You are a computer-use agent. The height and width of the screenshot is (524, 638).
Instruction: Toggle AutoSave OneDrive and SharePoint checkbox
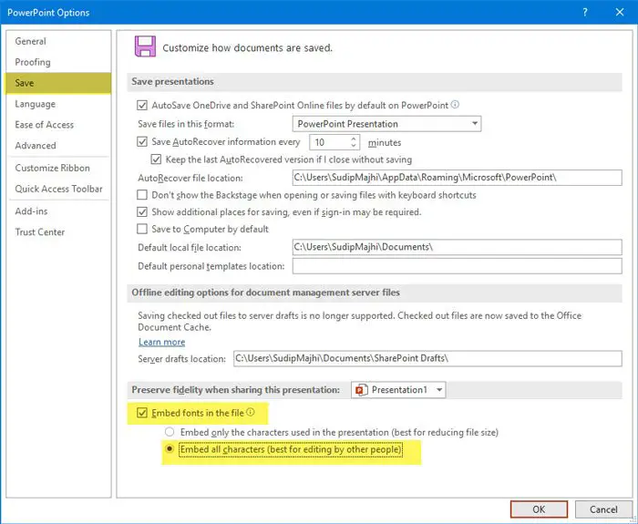click(142, 106)
